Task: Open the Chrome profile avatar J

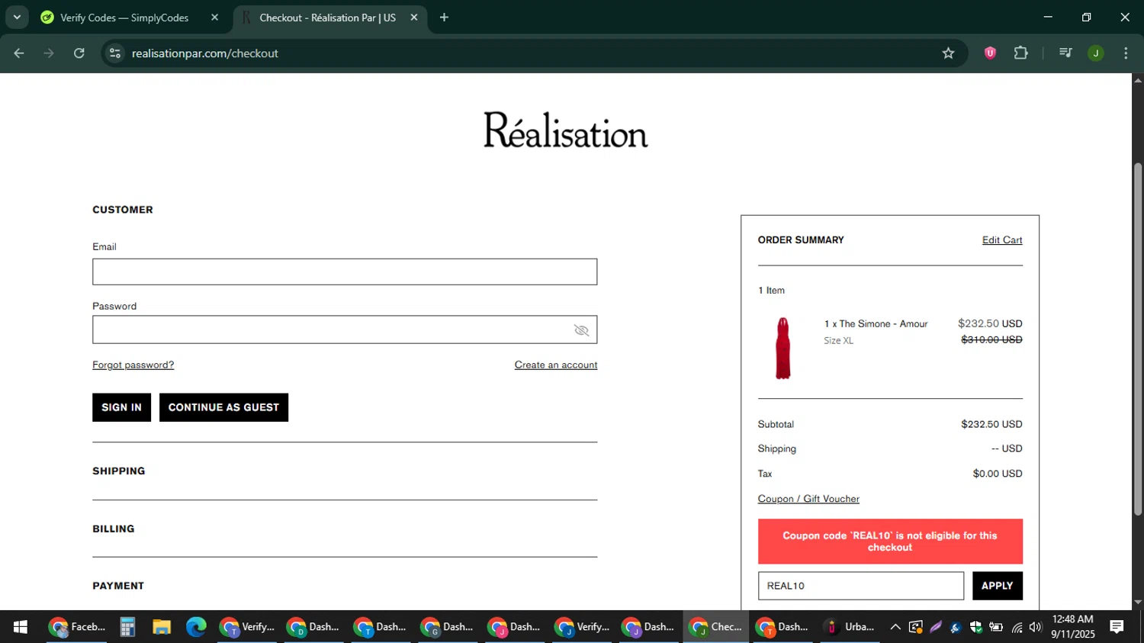Action: click(1096, 53)
